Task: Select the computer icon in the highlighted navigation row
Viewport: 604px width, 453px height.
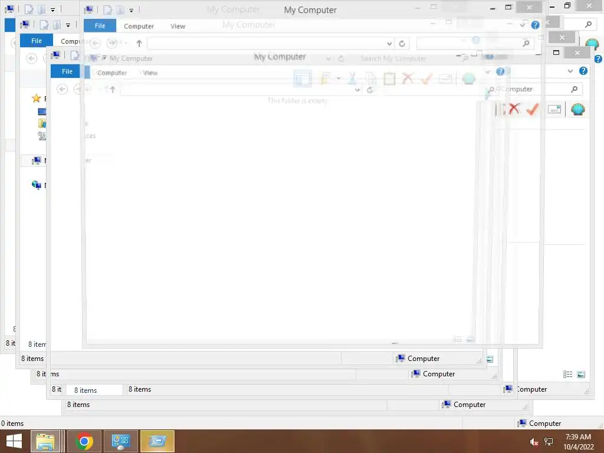Action: pyautogui.click(x=37, y=160)
